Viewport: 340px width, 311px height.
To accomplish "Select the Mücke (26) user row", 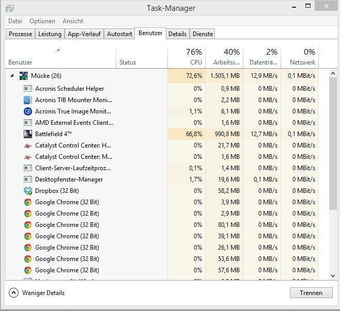I will [x=162, y=76].
